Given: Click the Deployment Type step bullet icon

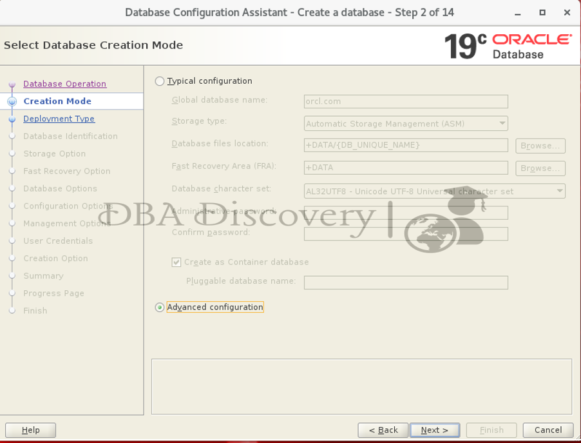Looking at the screenshot, I should (x=12, y=119).
